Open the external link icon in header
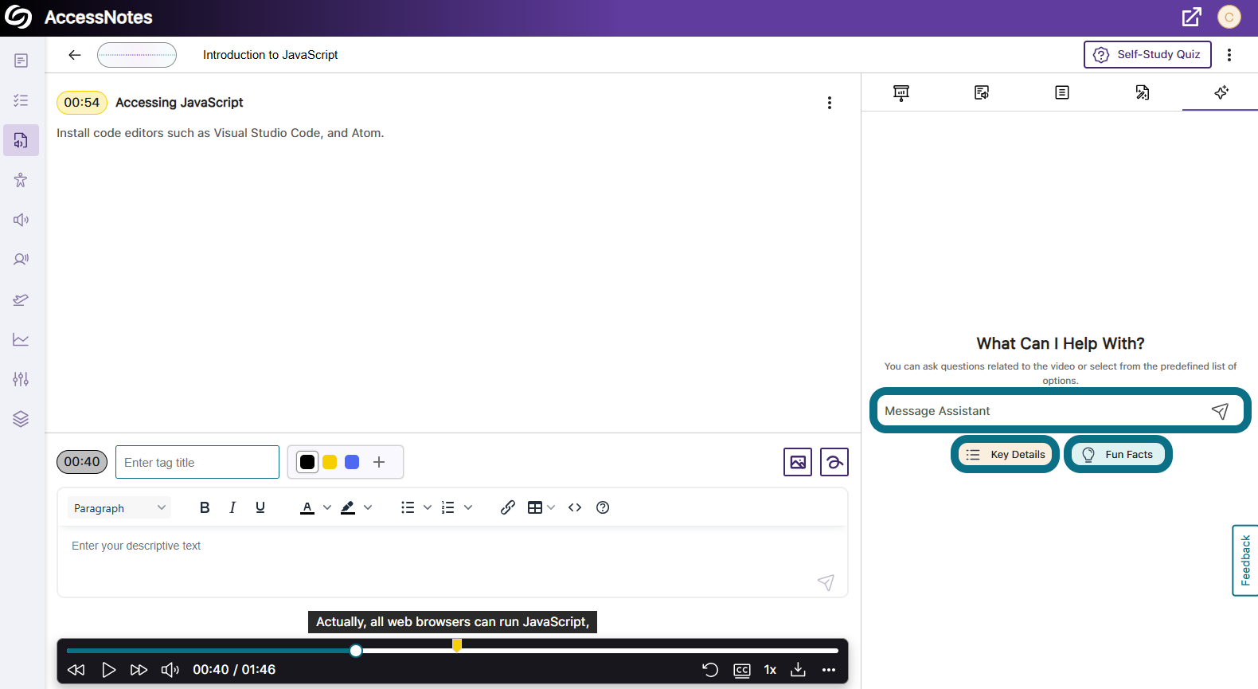Image resolution: width=1258 pixels, height=689 pixels. click(1191, 17)
